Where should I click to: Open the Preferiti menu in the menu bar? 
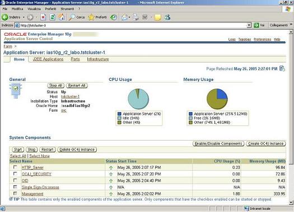(50, 9)
